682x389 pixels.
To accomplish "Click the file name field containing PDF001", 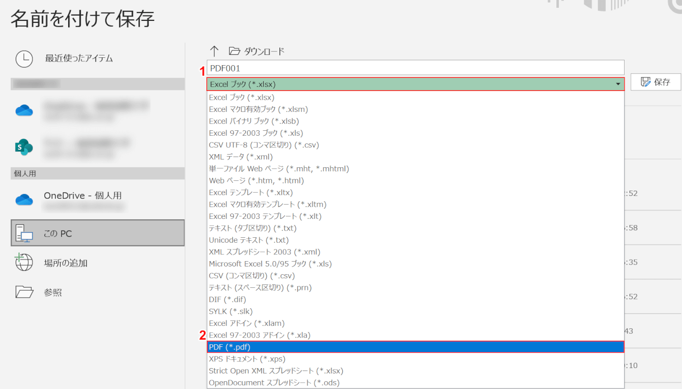I will [x=415, y=68].
